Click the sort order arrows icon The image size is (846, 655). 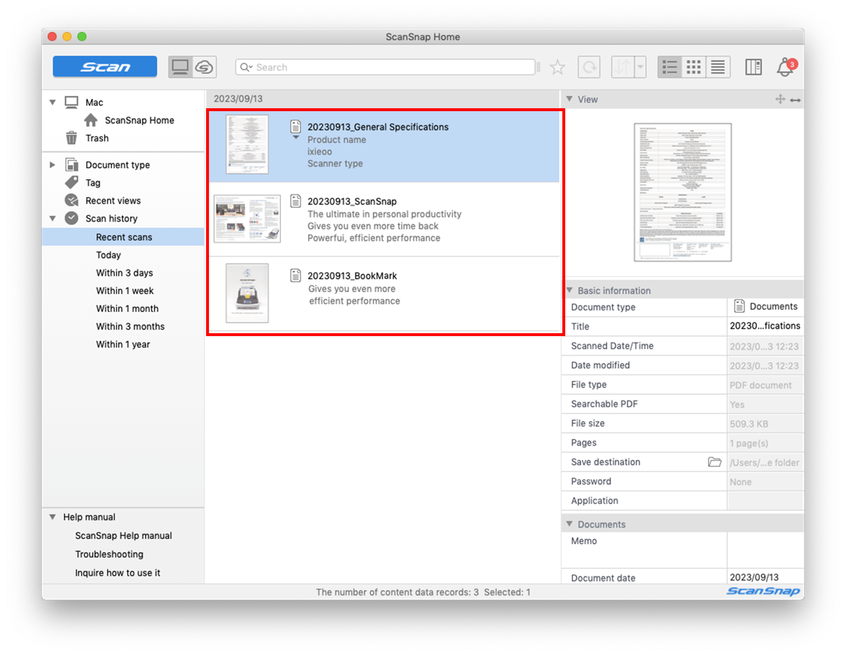(622, 67)
